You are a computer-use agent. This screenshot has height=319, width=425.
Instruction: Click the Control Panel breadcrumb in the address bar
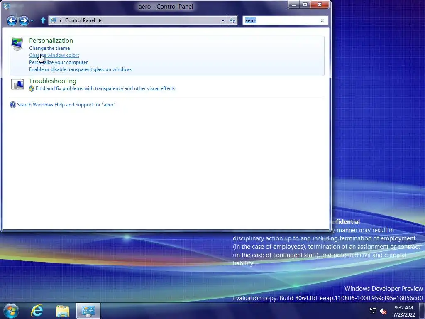(x=80, y=20)
